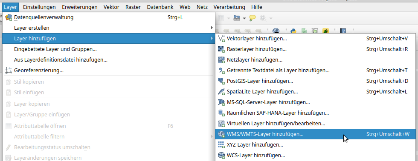The width and height of the screenshot is (418, 161).
Task: Click the Vektorlayer polyline icon
Action: coord(221,39)
